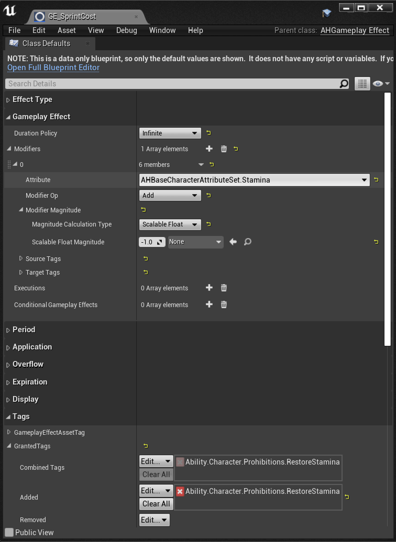This screenshot has width=396, height=542.
Task: Reset Duration Policy to default value
Action: pos(208,133)
